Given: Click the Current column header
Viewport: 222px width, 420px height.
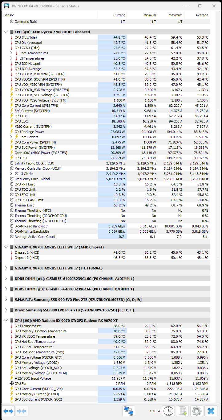Looking at the screenshot, I should (x=112, y=15).
